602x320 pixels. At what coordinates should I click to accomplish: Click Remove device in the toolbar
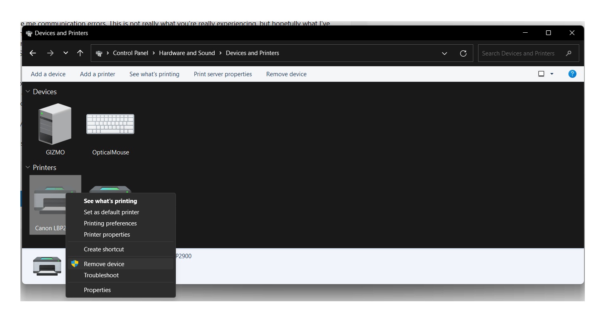pos(286,74)
